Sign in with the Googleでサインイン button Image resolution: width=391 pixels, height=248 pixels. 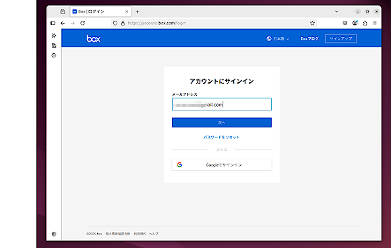[x=222, y=164]
